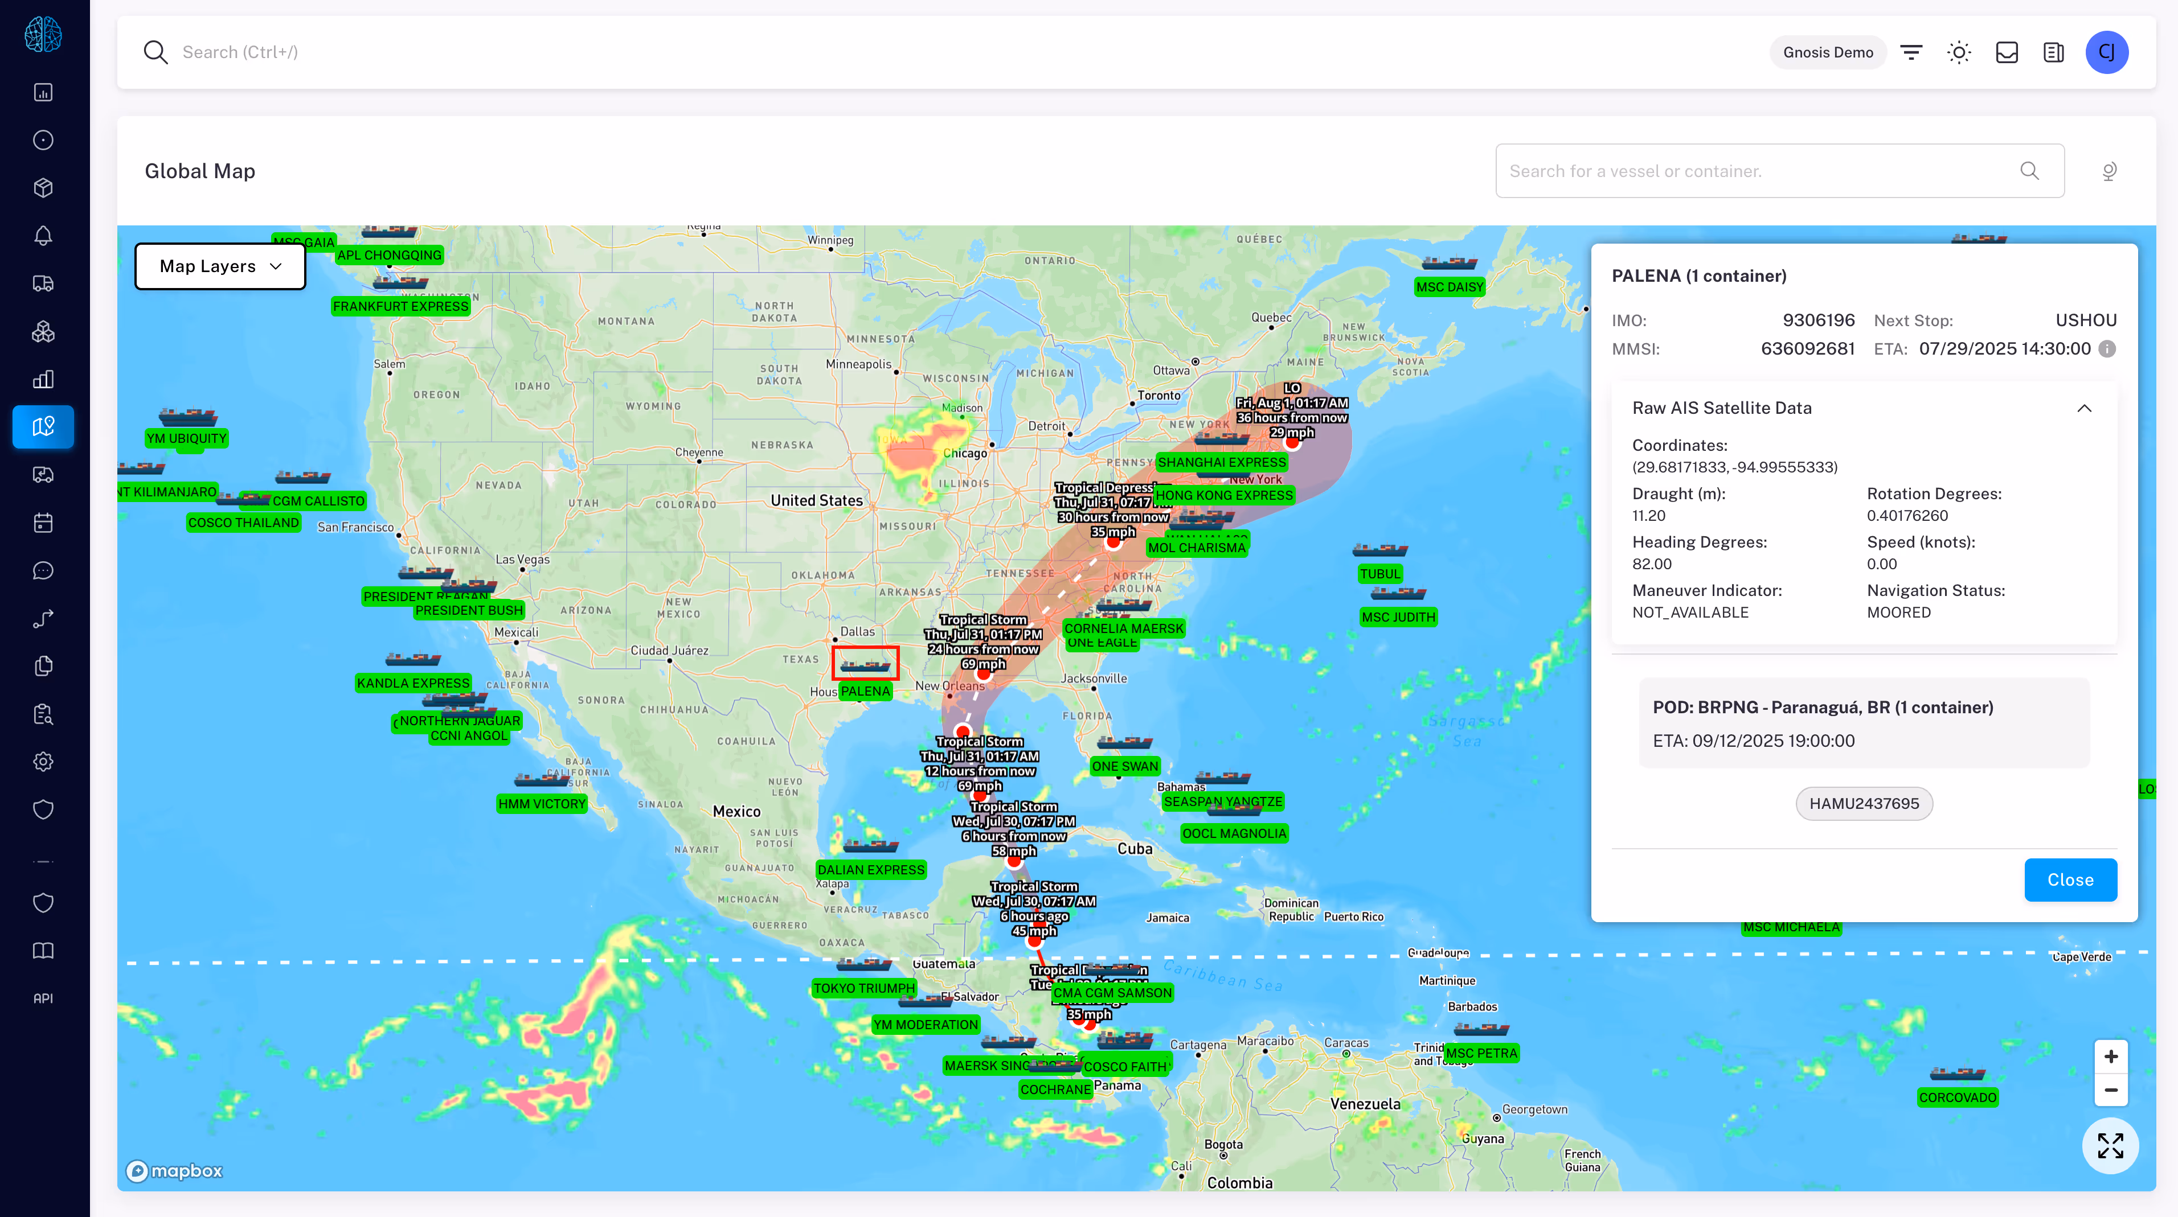Collapse Raw AIS Satellite Data section
Viewport: 2178px width, 1217px height.
click(2084, 408)
